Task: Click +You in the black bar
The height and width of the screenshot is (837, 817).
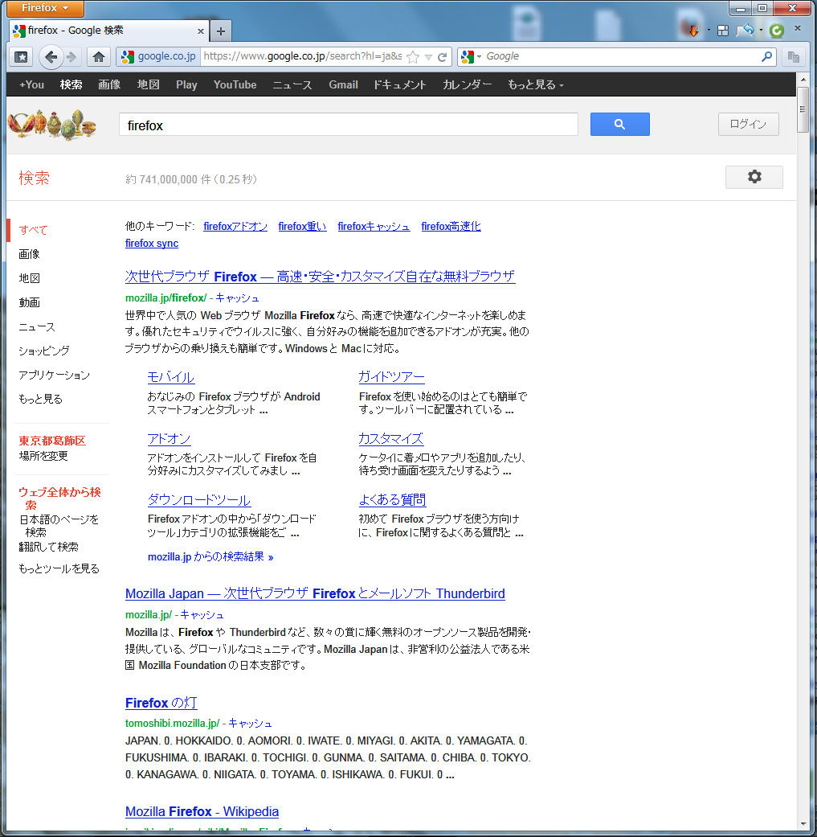Action: coord(31,85)
